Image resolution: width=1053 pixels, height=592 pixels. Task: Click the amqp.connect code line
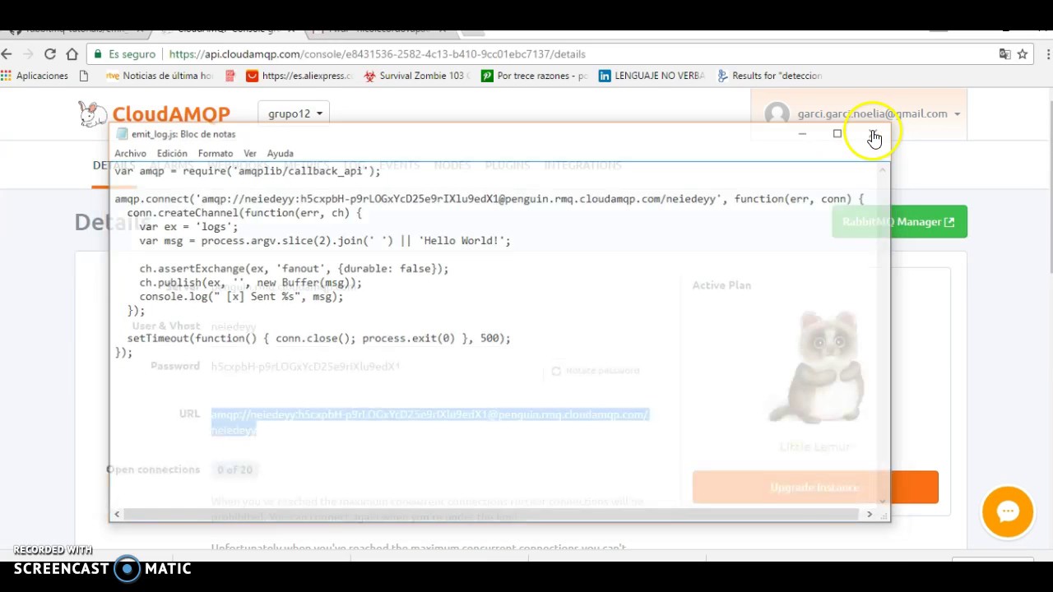pos(489,199)
